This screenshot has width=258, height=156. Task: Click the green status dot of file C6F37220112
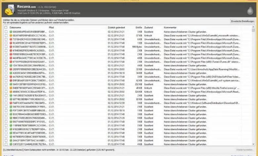tap(11, 144)
